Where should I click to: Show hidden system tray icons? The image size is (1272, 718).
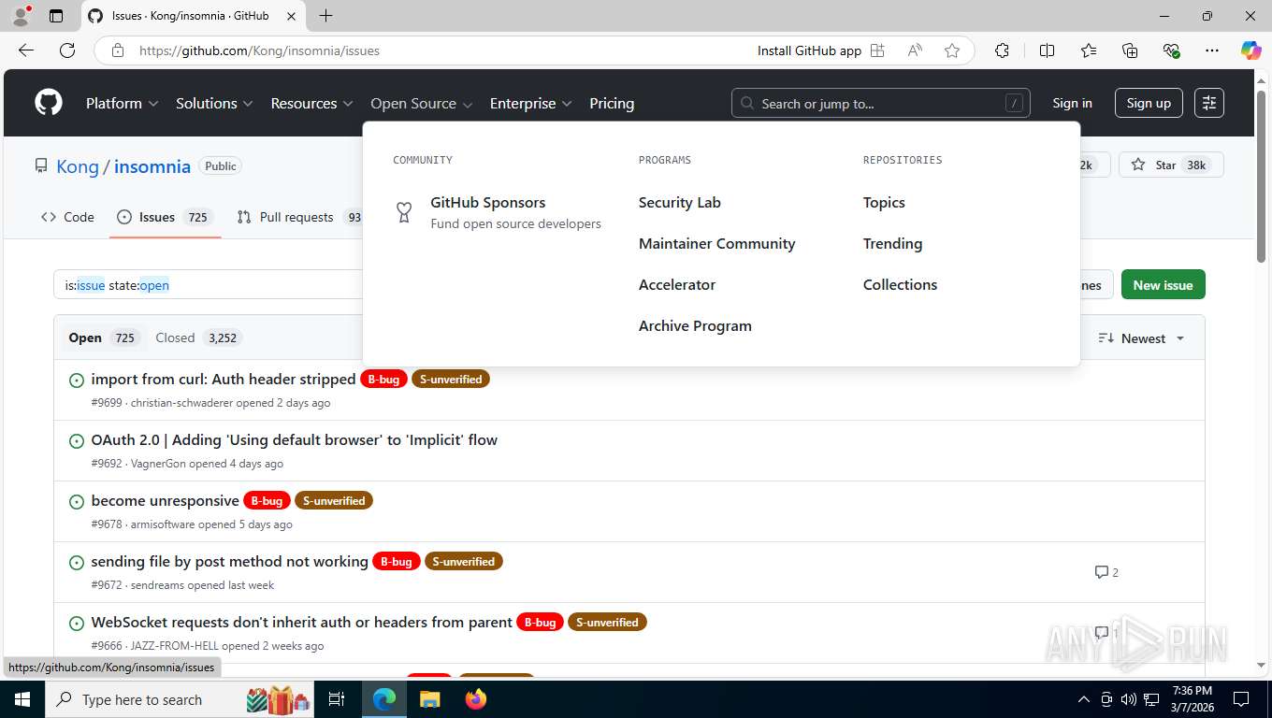(x=1084, y=699)
